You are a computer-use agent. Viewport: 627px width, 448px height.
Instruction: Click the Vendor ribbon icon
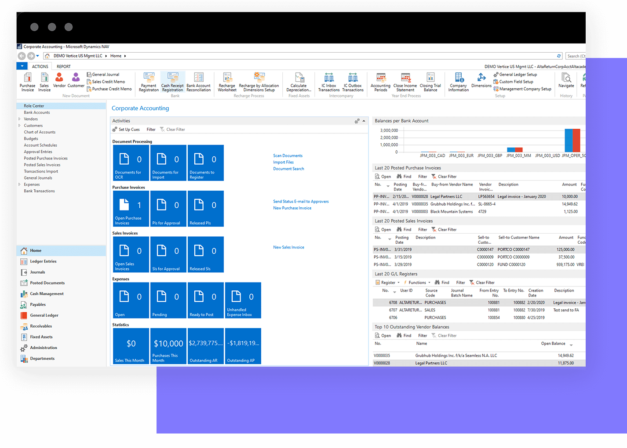(x=59, y=80)
